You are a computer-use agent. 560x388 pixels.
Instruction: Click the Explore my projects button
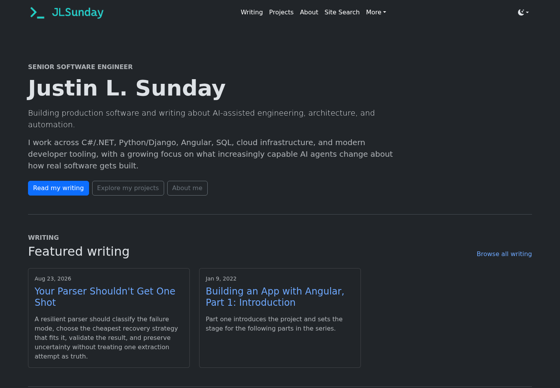[128, 188]
